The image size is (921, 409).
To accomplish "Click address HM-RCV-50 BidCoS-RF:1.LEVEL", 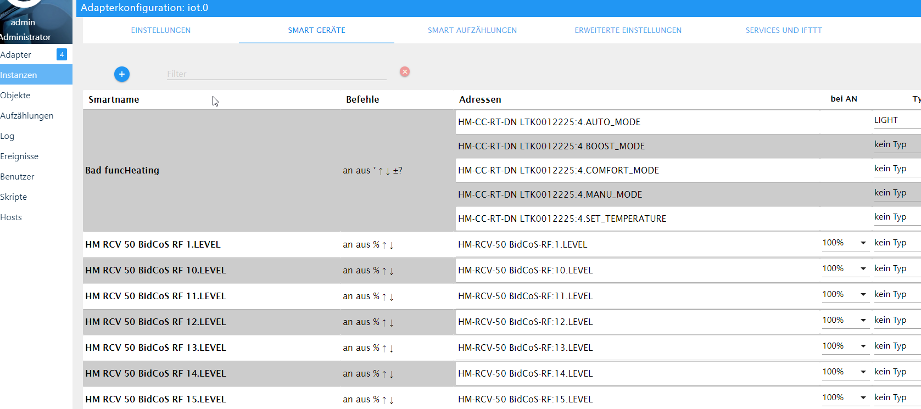I will (522, 244).
